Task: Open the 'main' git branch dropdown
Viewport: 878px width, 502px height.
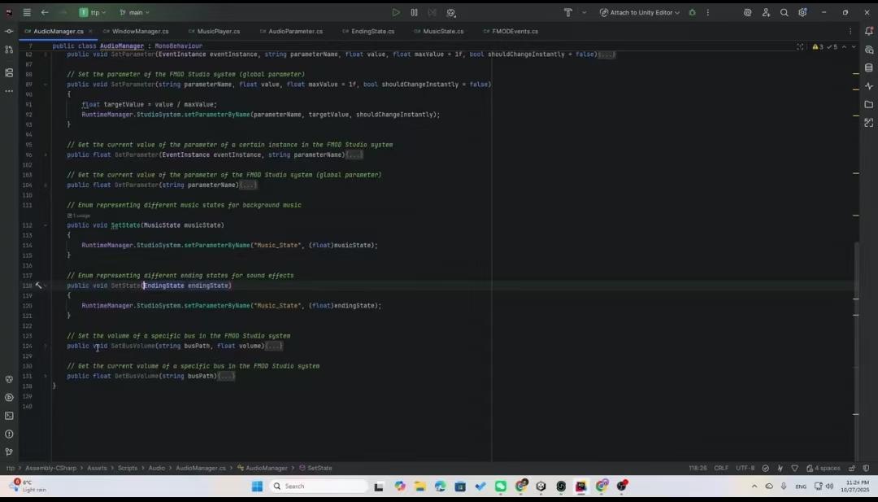Action: (135, 12)
